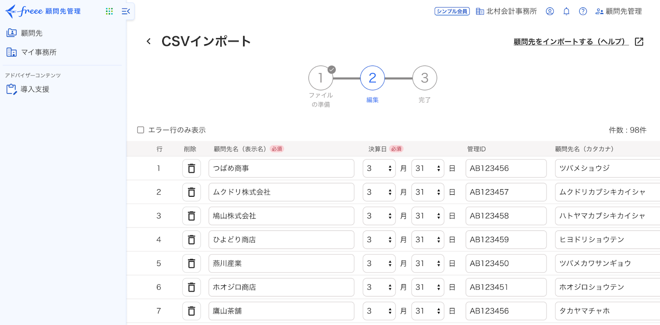This screenshot has height=325, width=660.
Task: Edit the 鷹山茶舗 name field
Action: pos(281,311)
